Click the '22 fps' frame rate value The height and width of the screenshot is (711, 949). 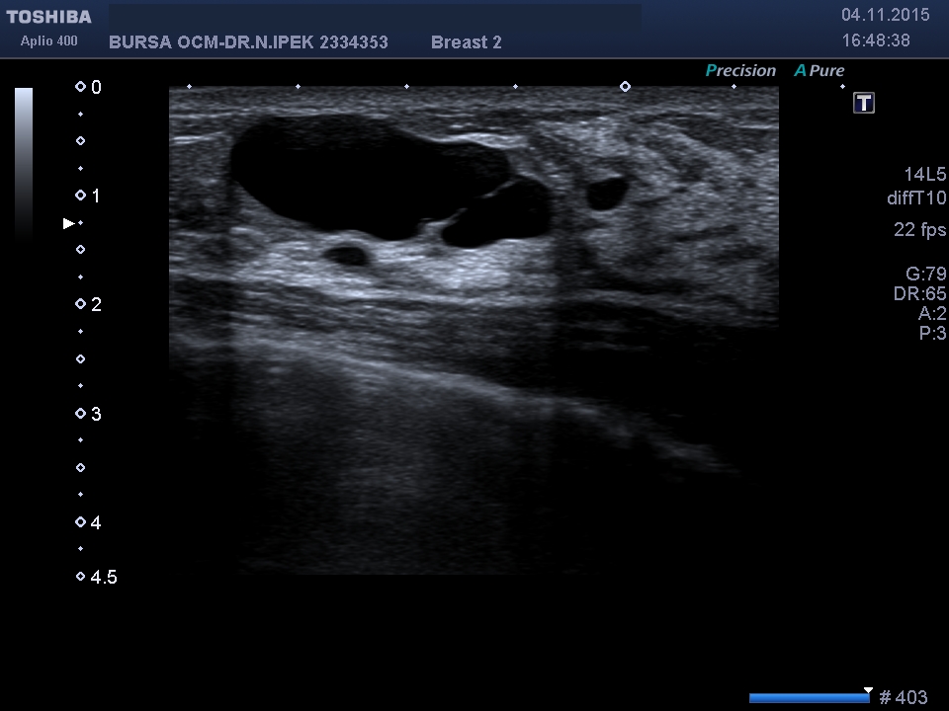920,230
